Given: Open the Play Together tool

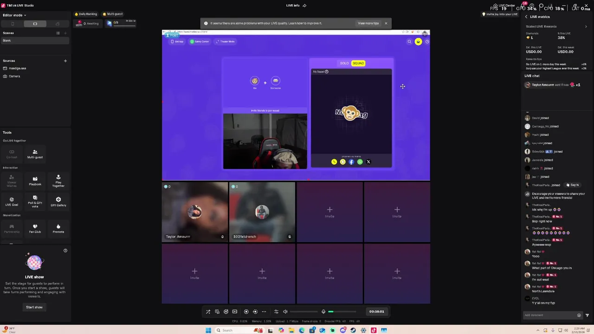Looking at the screenshot, I should (x=58, y=180).
